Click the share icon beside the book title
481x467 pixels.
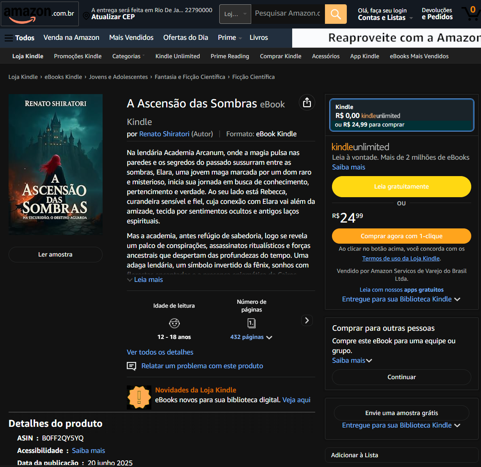[307, 102]
